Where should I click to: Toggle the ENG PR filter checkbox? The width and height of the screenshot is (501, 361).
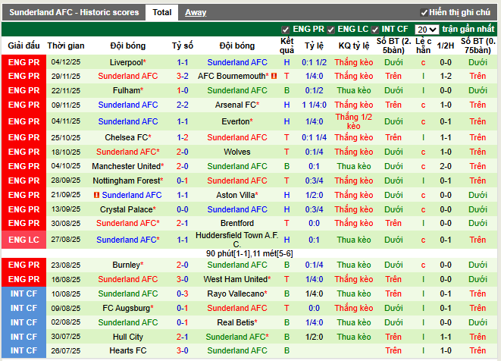pyautogui.click(x=286, y=30)
